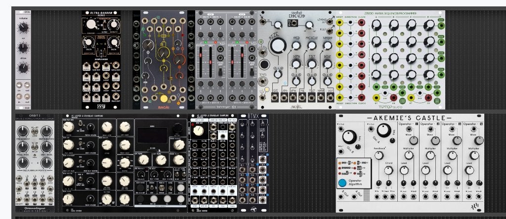506x219 pixels.
Task: Click the large yellow-ringed knob on BAGAI
Action: [164, 52]
